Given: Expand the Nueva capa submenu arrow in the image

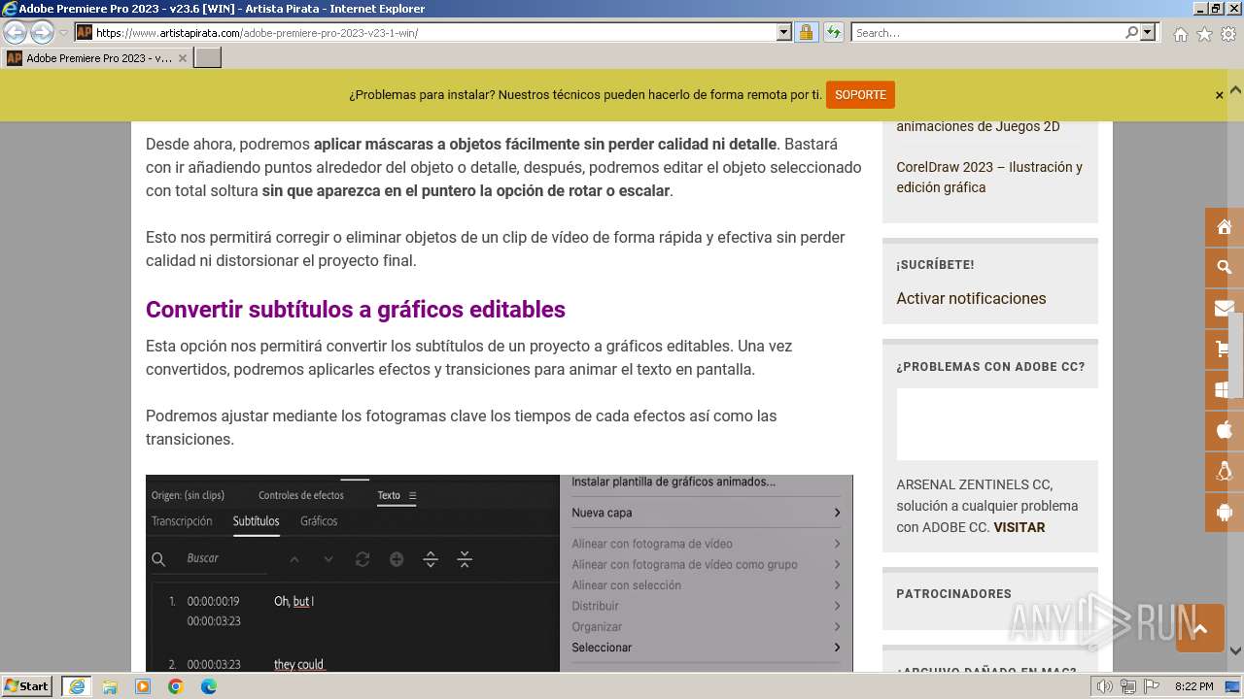Looking at the screenshot, I should point(837,513).
